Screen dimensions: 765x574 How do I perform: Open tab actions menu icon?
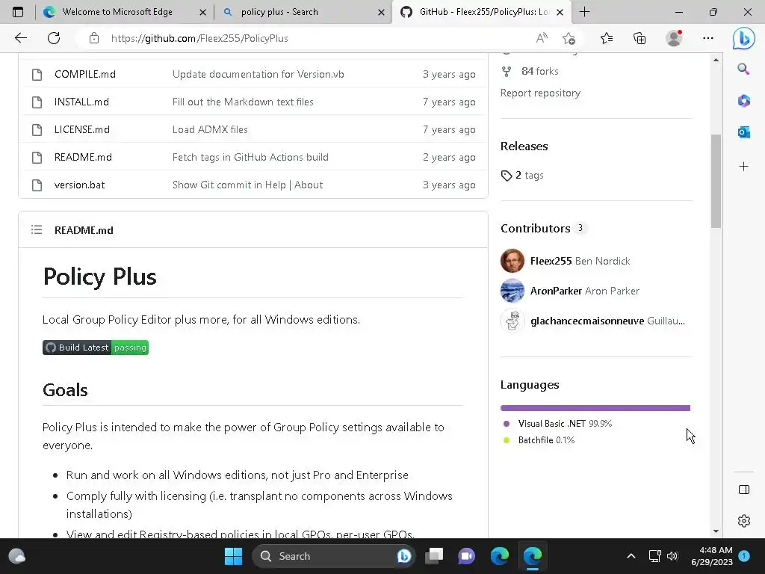(x=18, y=12)
